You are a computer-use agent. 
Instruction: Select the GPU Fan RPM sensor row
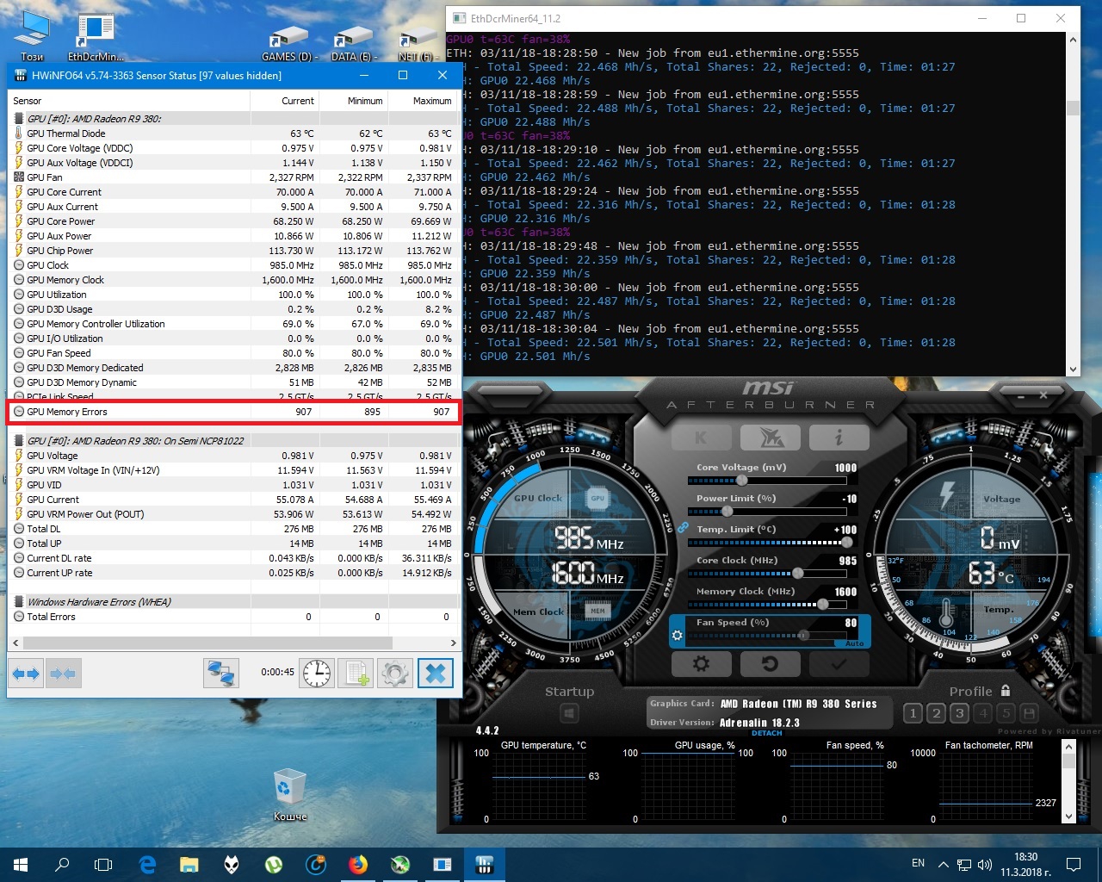232,177
